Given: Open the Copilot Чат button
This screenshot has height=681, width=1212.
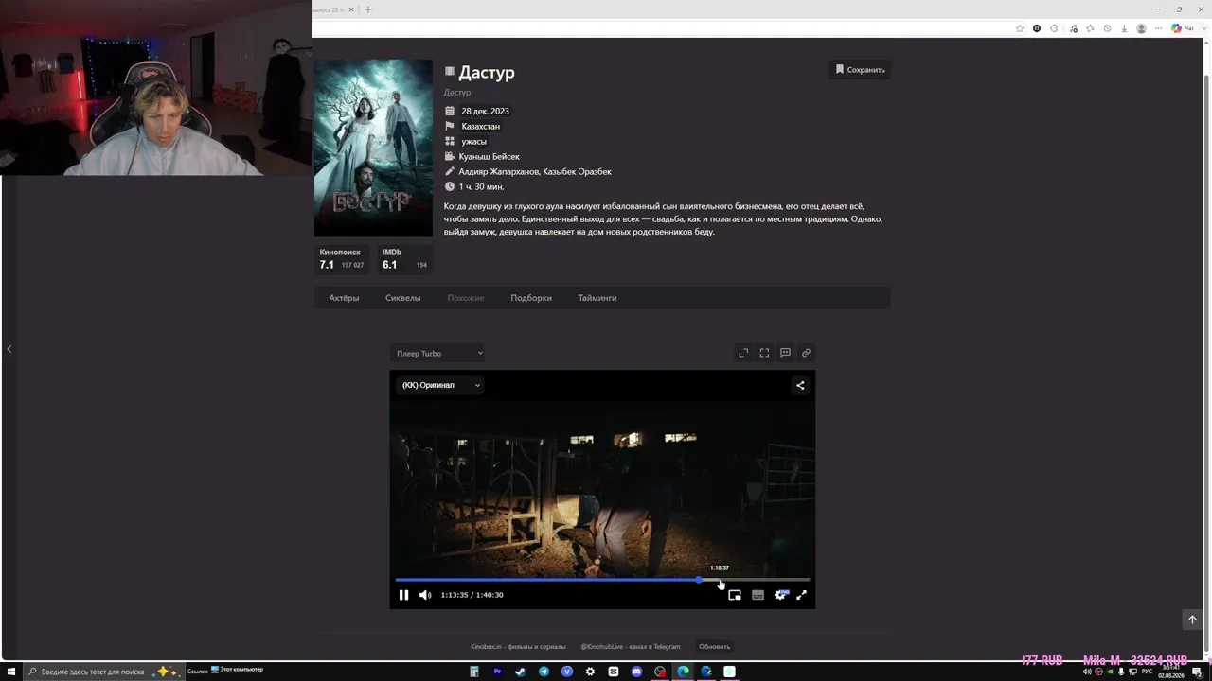Looking at the screenshot, I should click(x=1182, y=28).
